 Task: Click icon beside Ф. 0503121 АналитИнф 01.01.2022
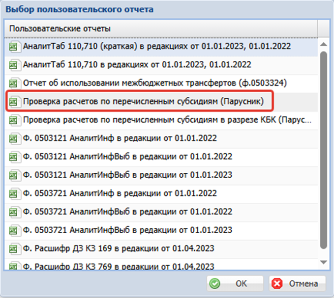(14, 138)
